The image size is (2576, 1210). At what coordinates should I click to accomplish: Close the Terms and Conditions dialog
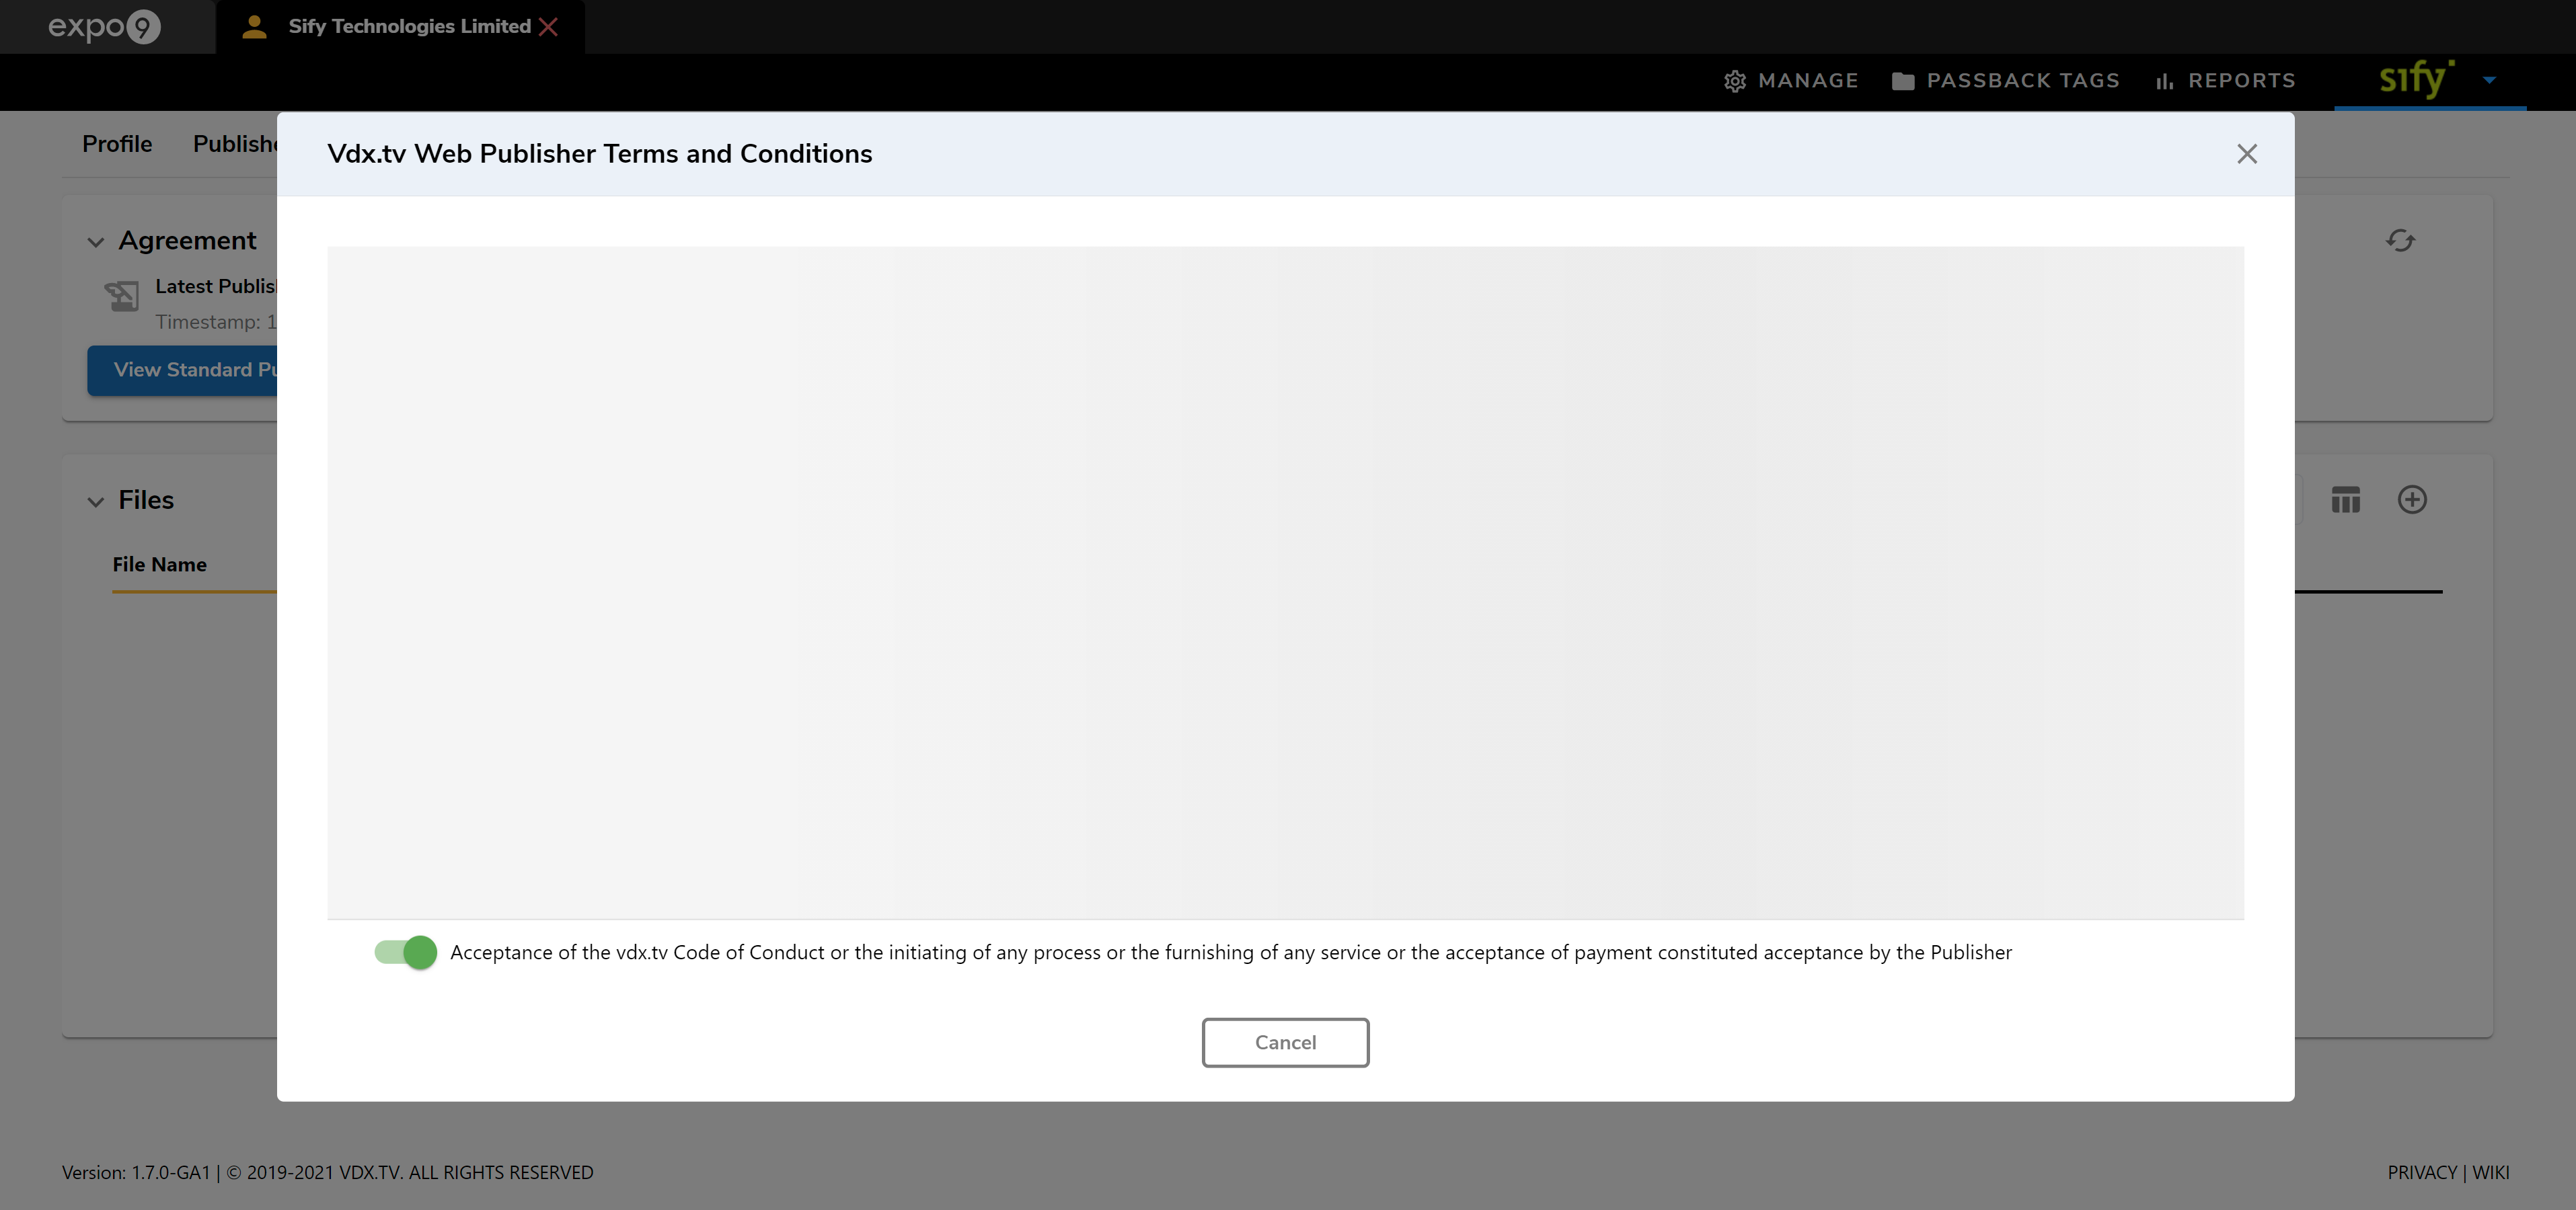2246,154
